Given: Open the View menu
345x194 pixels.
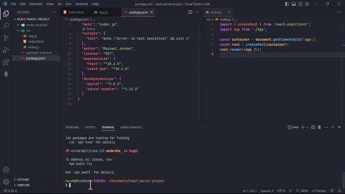Looking at the screenshot, I should (50, 4).
